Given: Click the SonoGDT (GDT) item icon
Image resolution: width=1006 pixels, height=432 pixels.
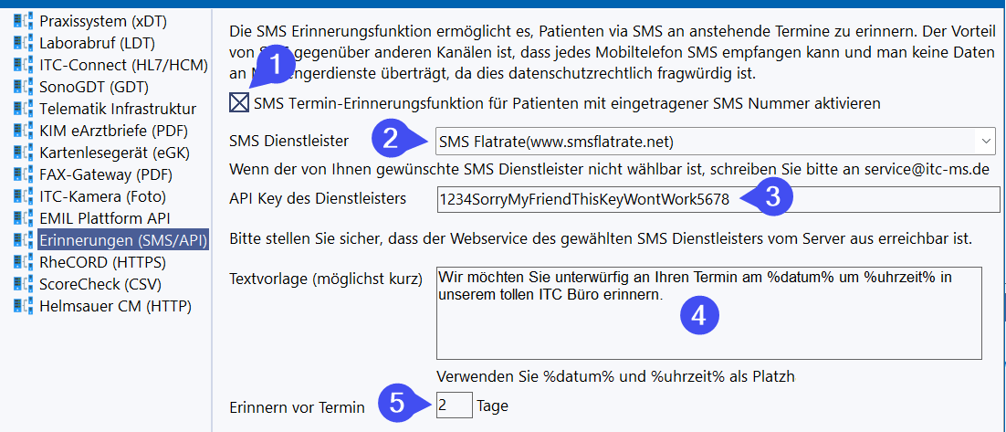Looking at the screenshot, I should pyautogui.click(x=25, y=87).
